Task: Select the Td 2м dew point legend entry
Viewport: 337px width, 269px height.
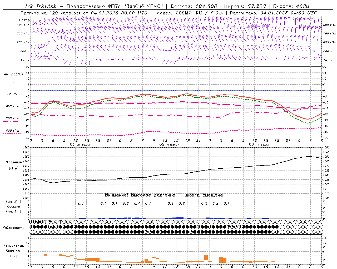Action: pos(12,95)
